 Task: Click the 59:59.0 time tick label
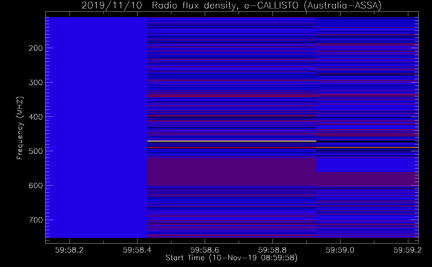coord(340,250)
